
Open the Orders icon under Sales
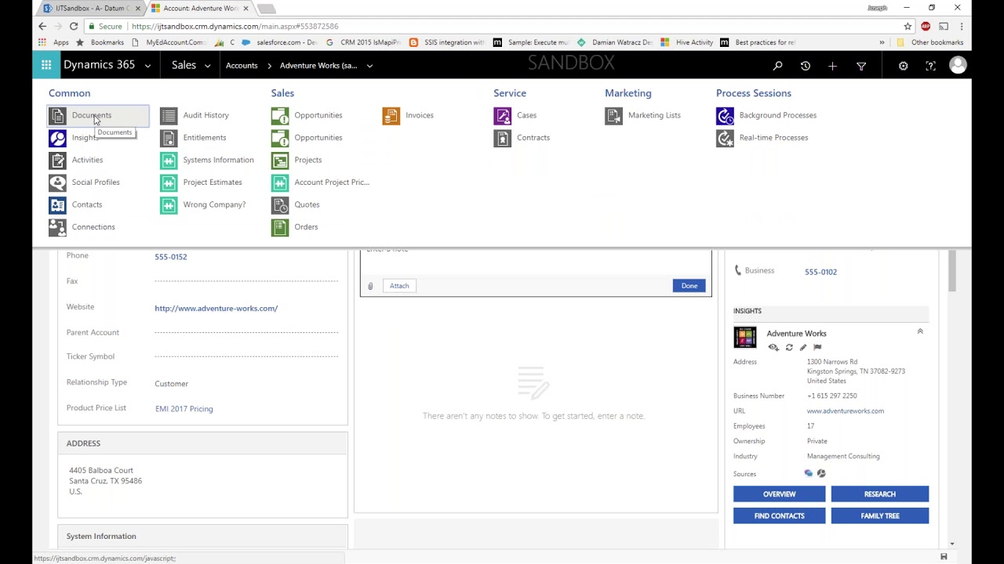(280, 227)
